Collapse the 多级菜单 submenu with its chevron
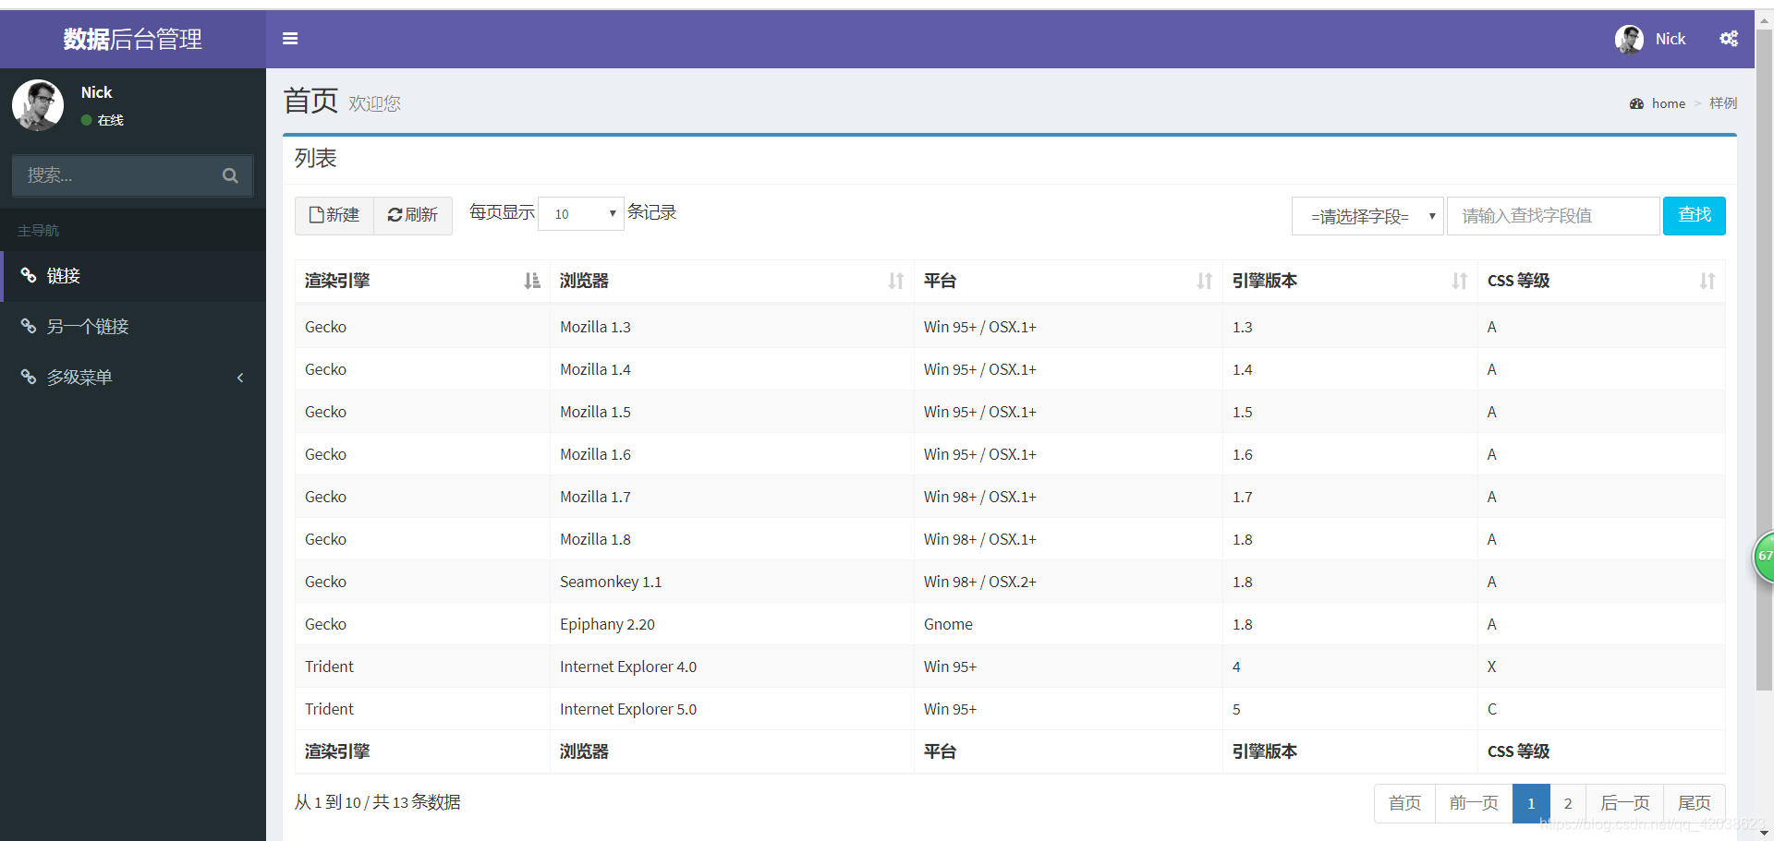The width and height of the screenshot is (1774, 841). click(x=239, y=378)
